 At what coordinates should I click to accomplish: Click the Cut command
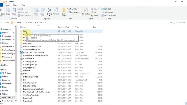pos(20,9)
